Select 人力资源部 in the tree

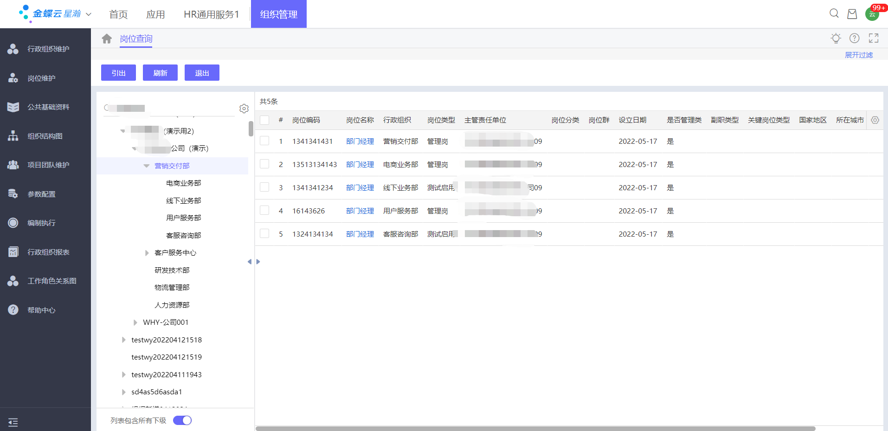(x=172, y=305)
